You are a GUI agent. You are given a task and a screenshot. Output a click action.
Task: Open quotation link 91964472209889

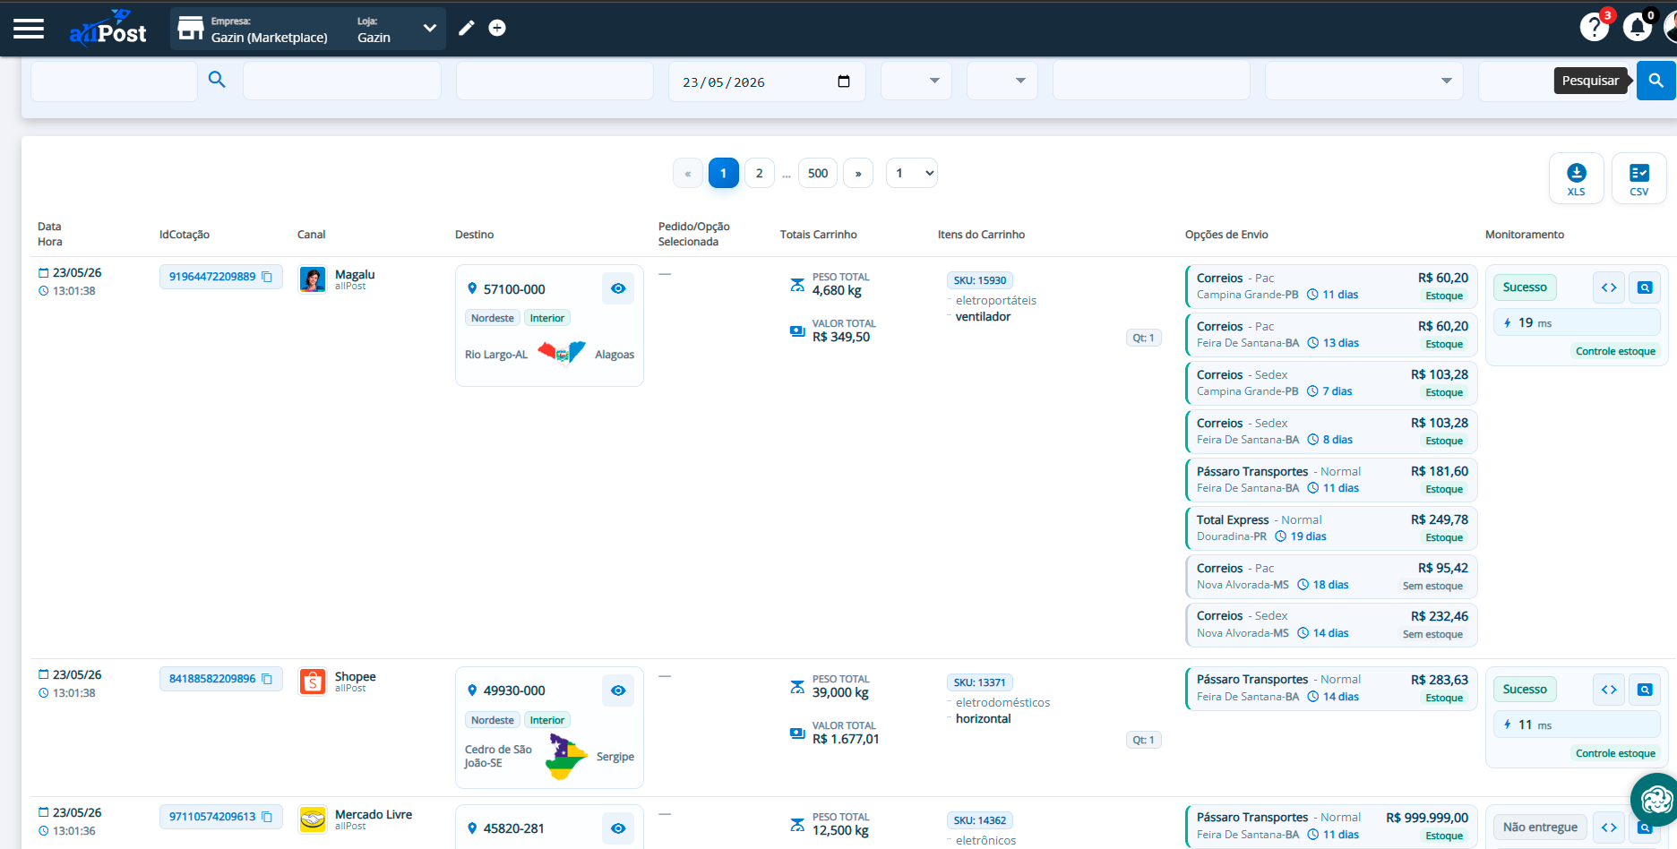pyautogui.click(x=212, y=277)
